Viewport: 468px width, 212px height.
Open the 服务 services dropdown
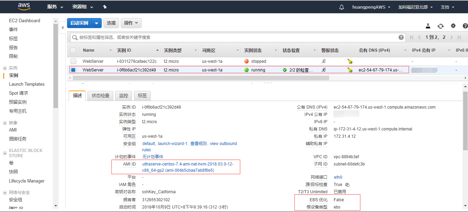(x=55, y=7)
